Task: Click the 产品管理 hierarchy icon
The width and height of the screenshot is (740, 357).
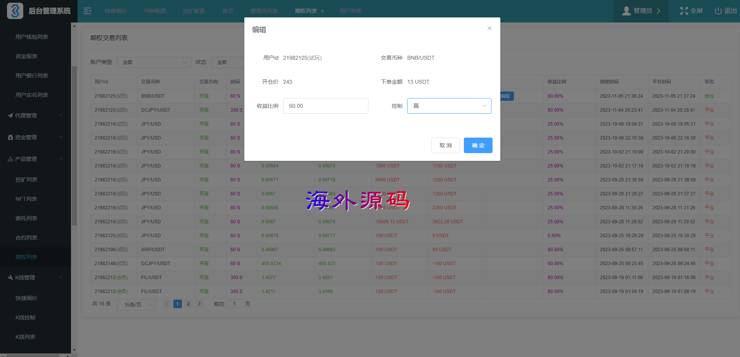Action: (x=10, y=159)
